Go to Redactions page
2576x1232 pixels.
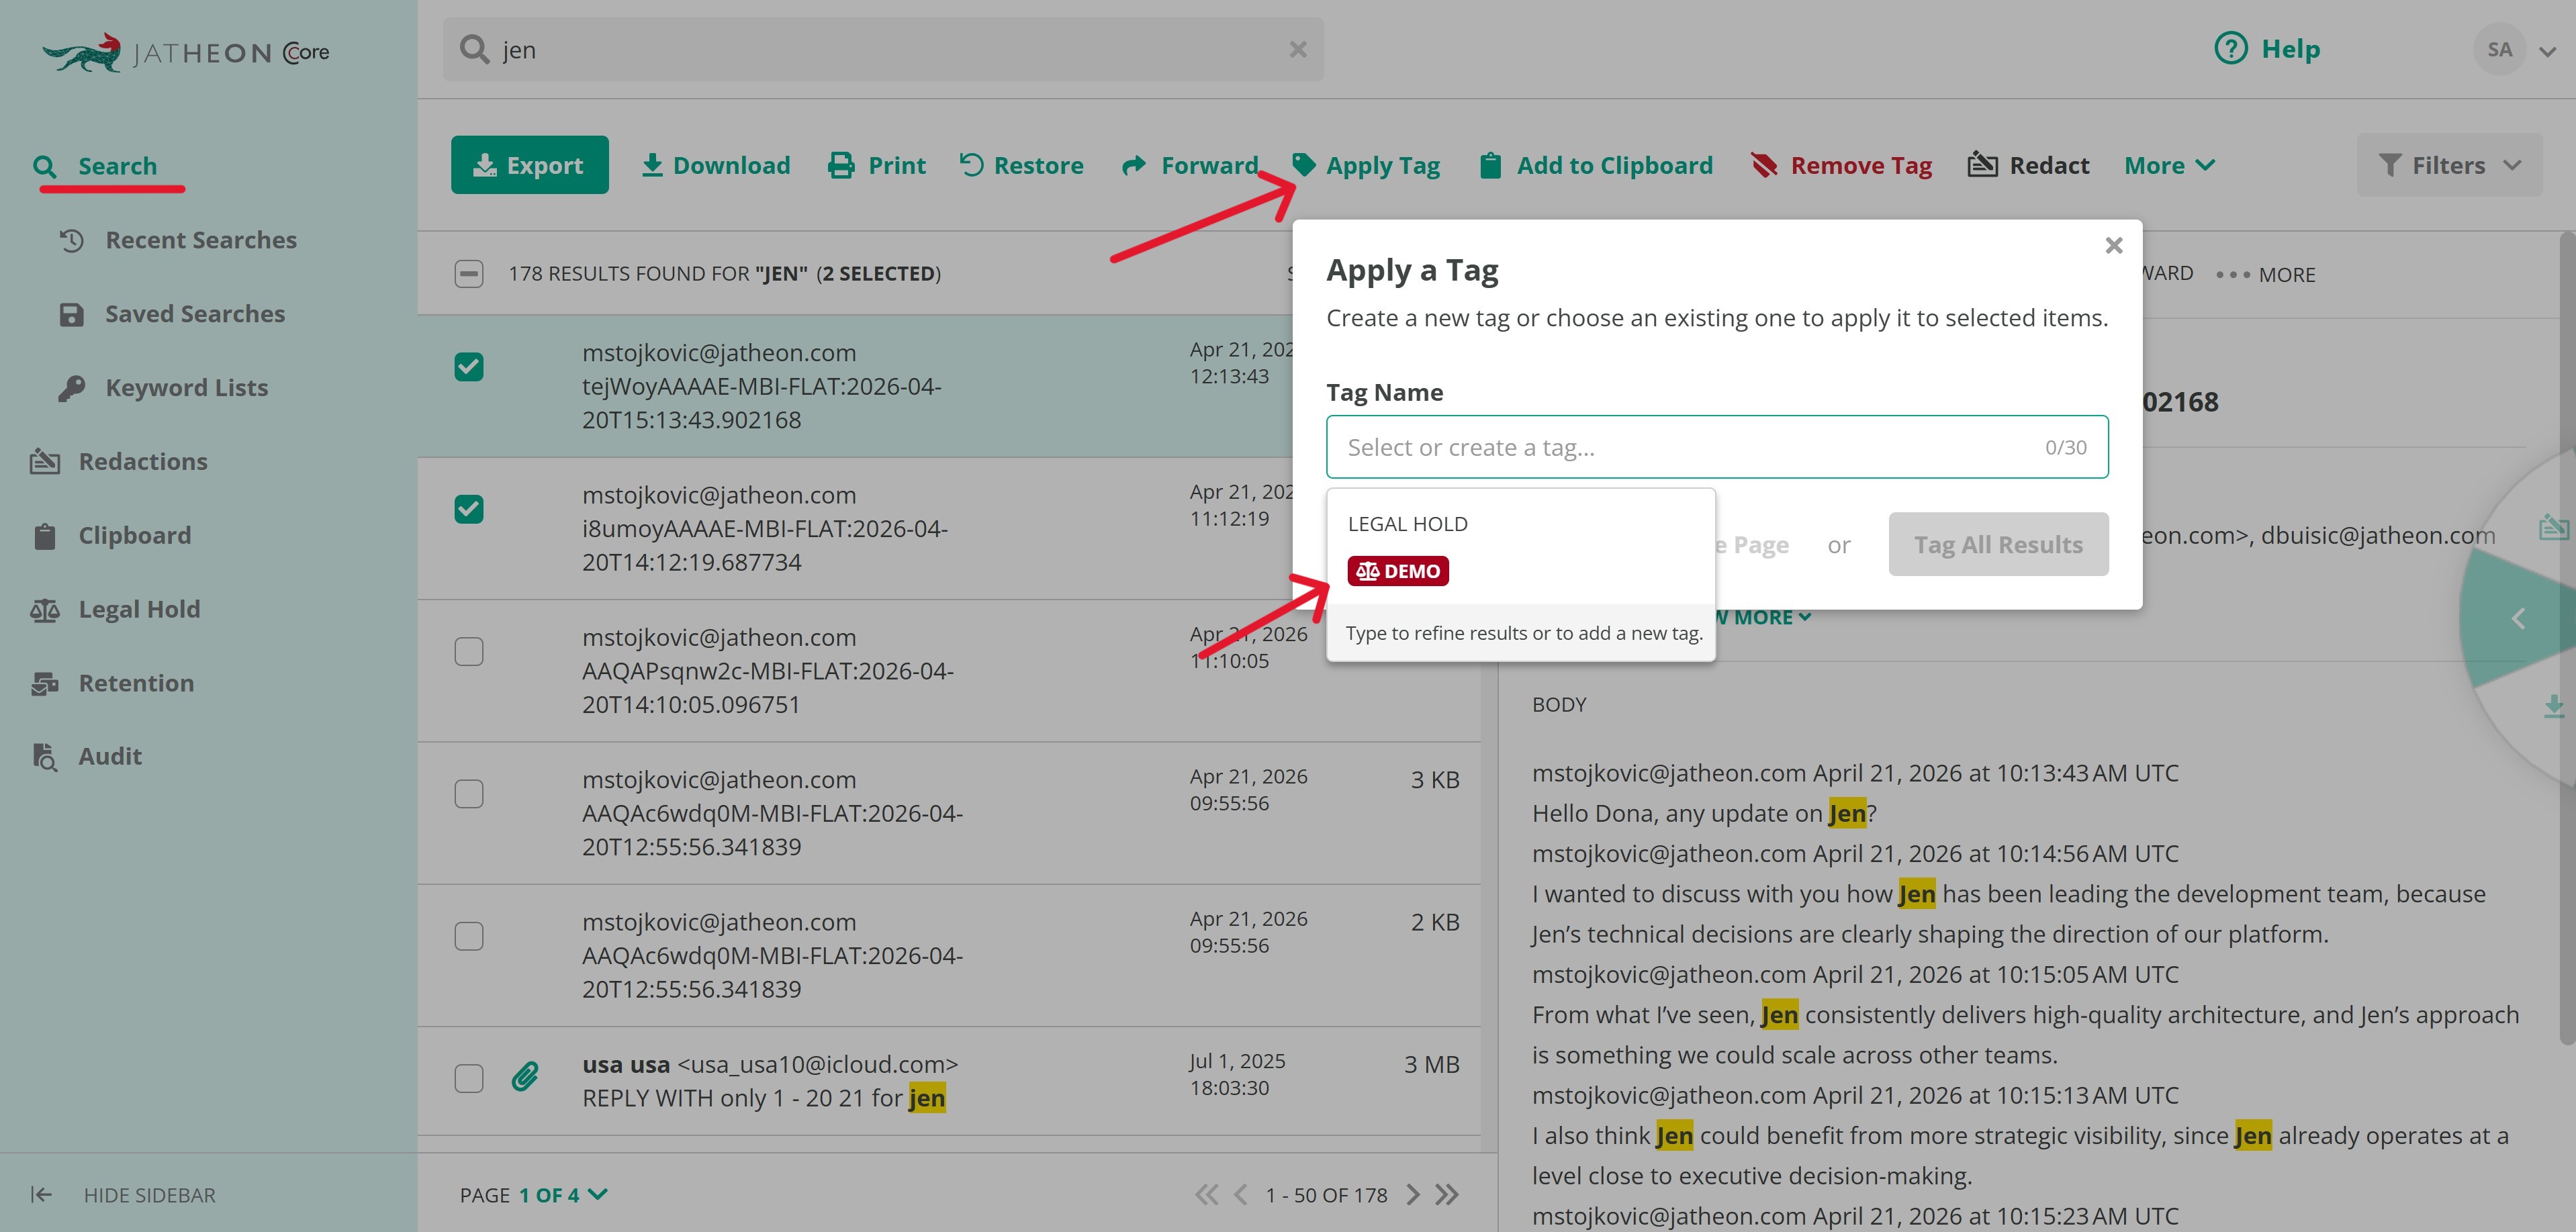[x=119, y=462]
